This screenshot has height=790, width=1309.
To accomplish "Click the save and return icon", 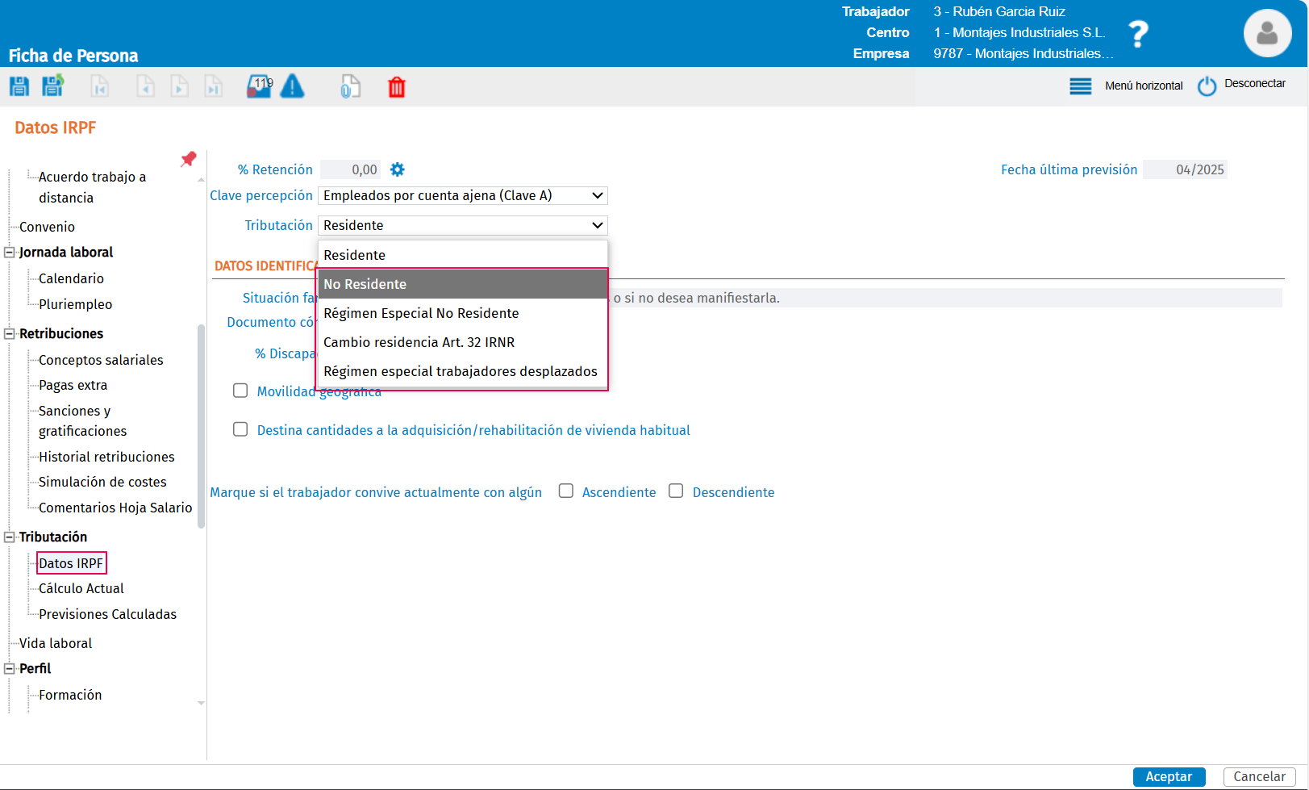I will 53,86.
